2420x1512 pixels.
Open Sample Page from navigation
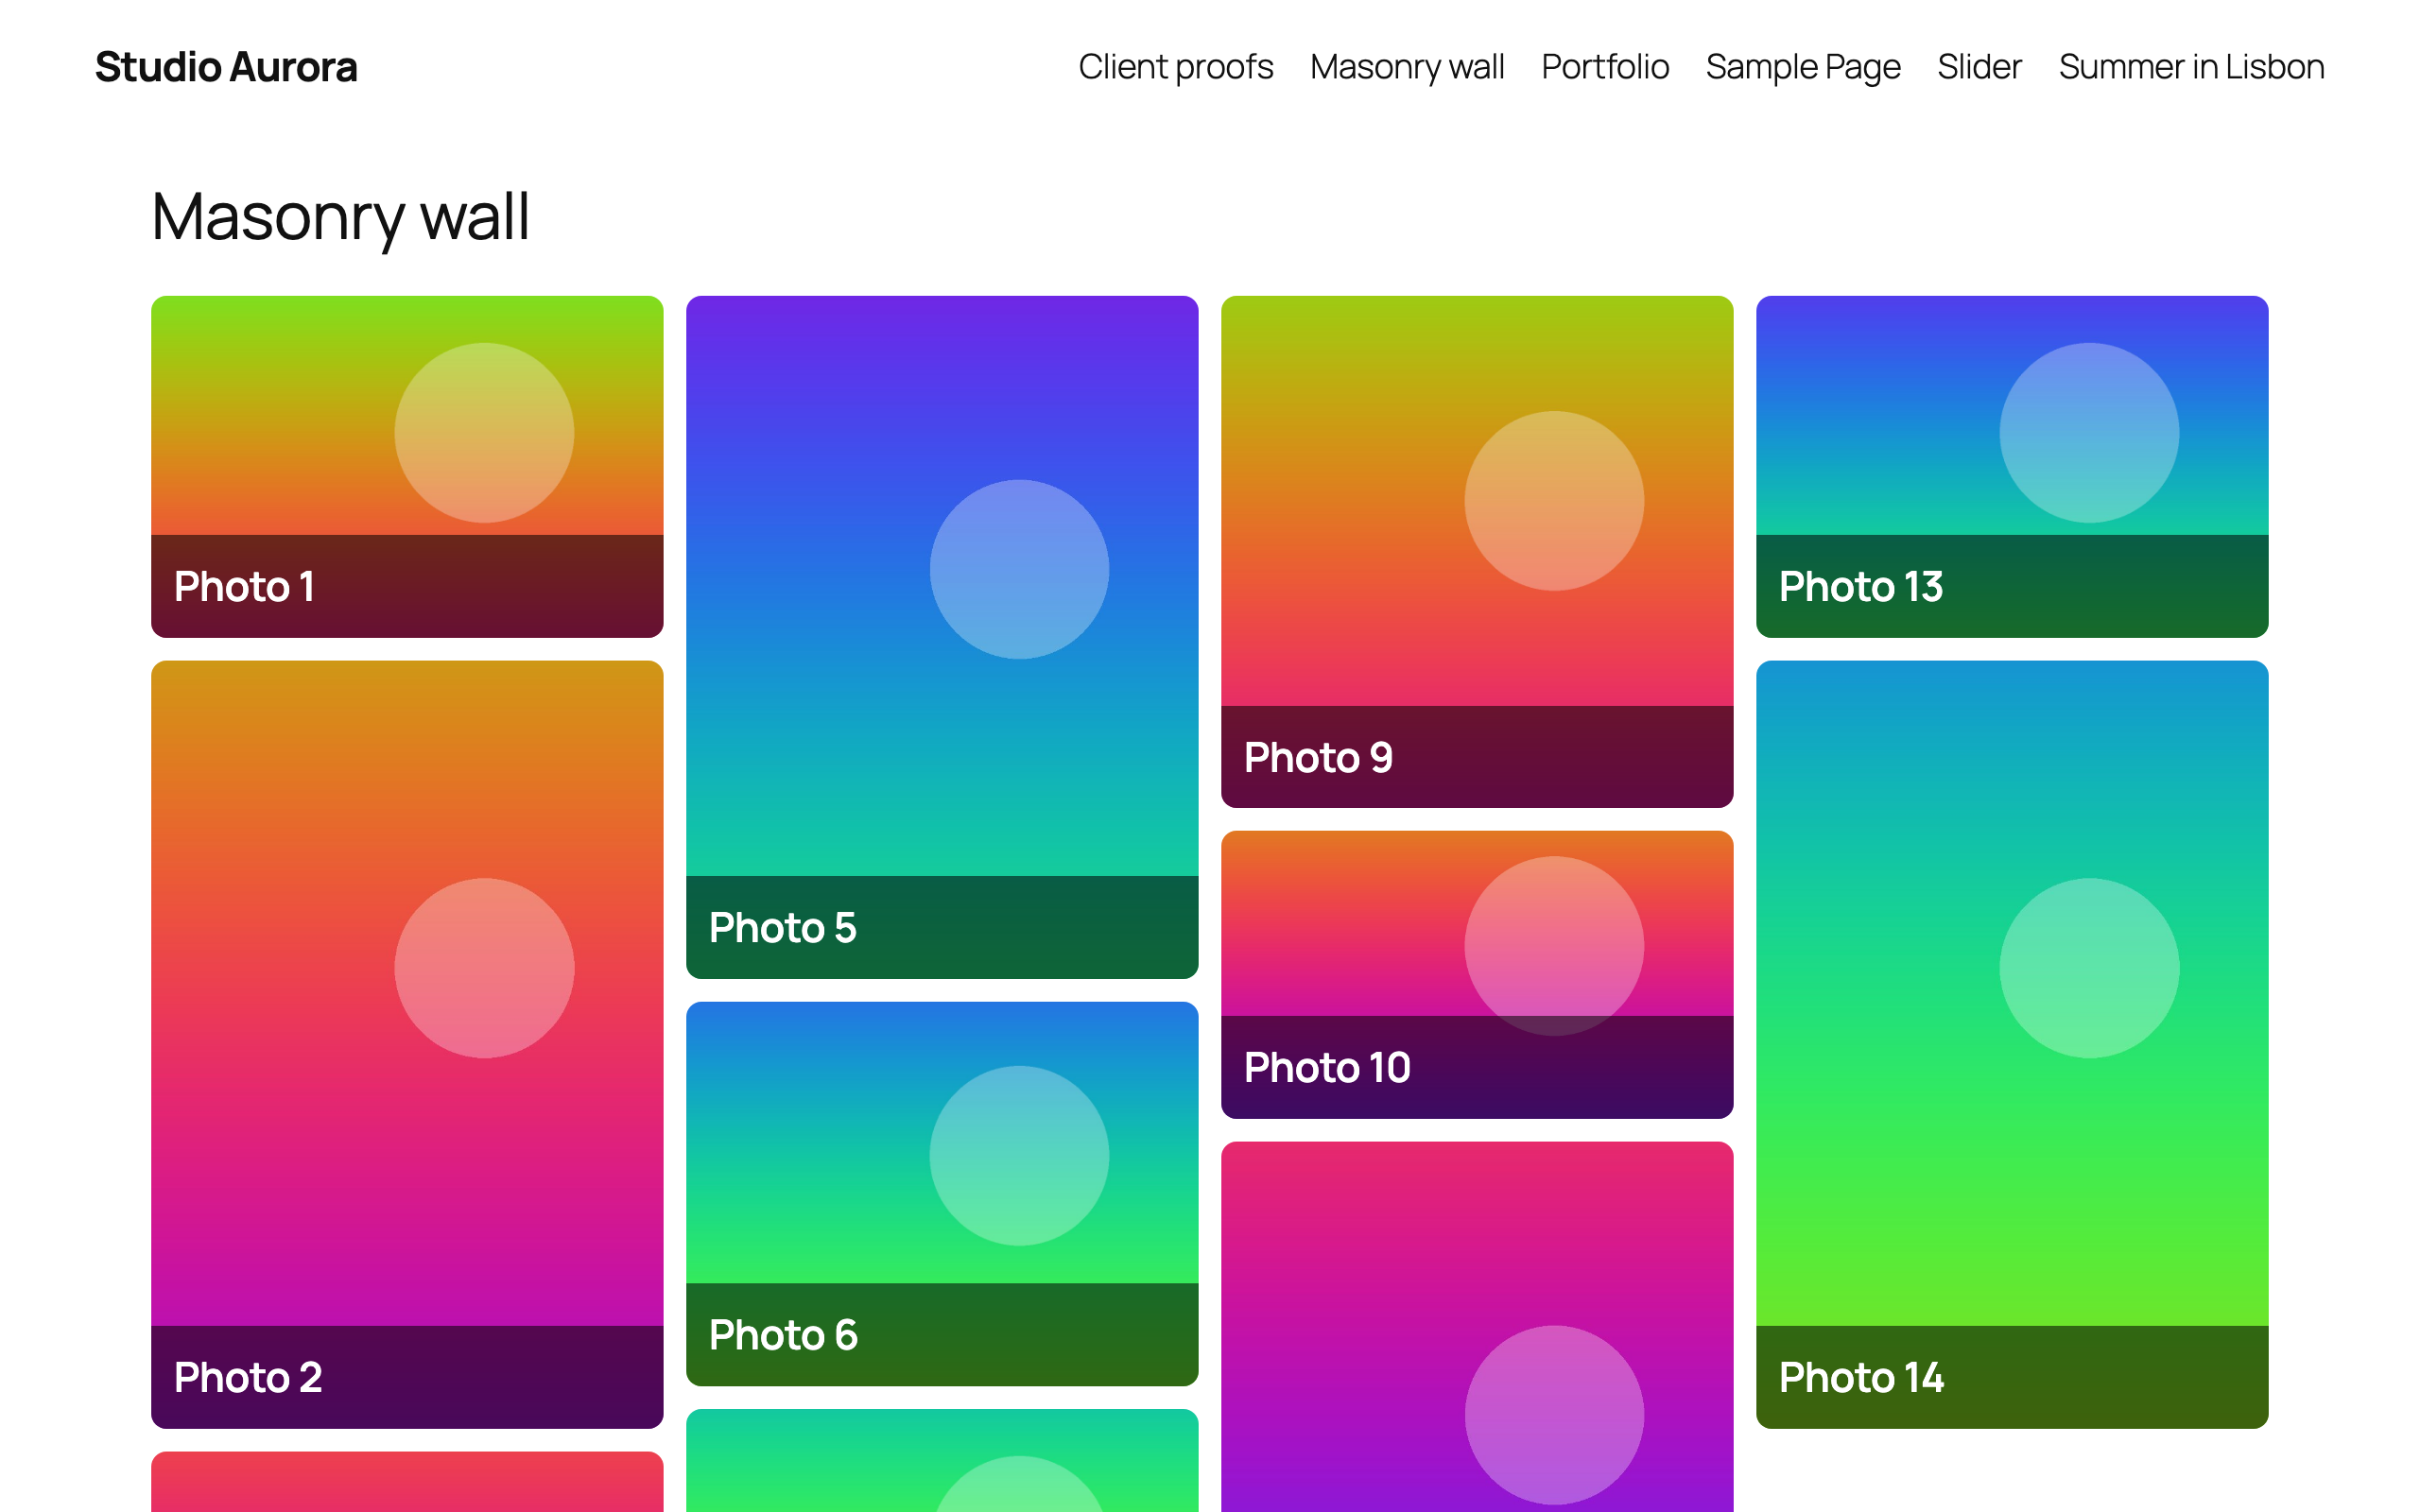tap(1803, 67)
